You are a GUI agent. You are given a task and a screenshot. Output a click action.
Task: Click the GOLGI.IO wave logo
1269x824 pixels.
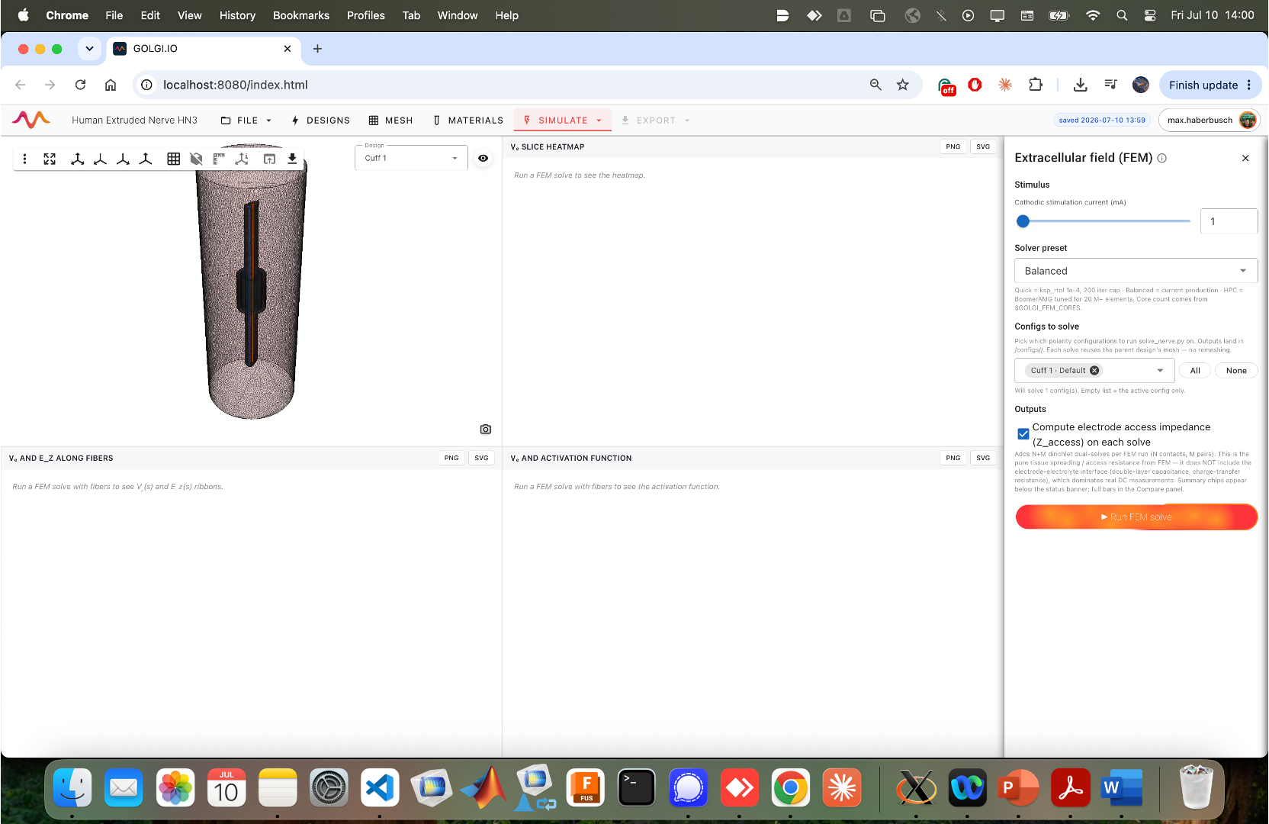coord(31,120)
